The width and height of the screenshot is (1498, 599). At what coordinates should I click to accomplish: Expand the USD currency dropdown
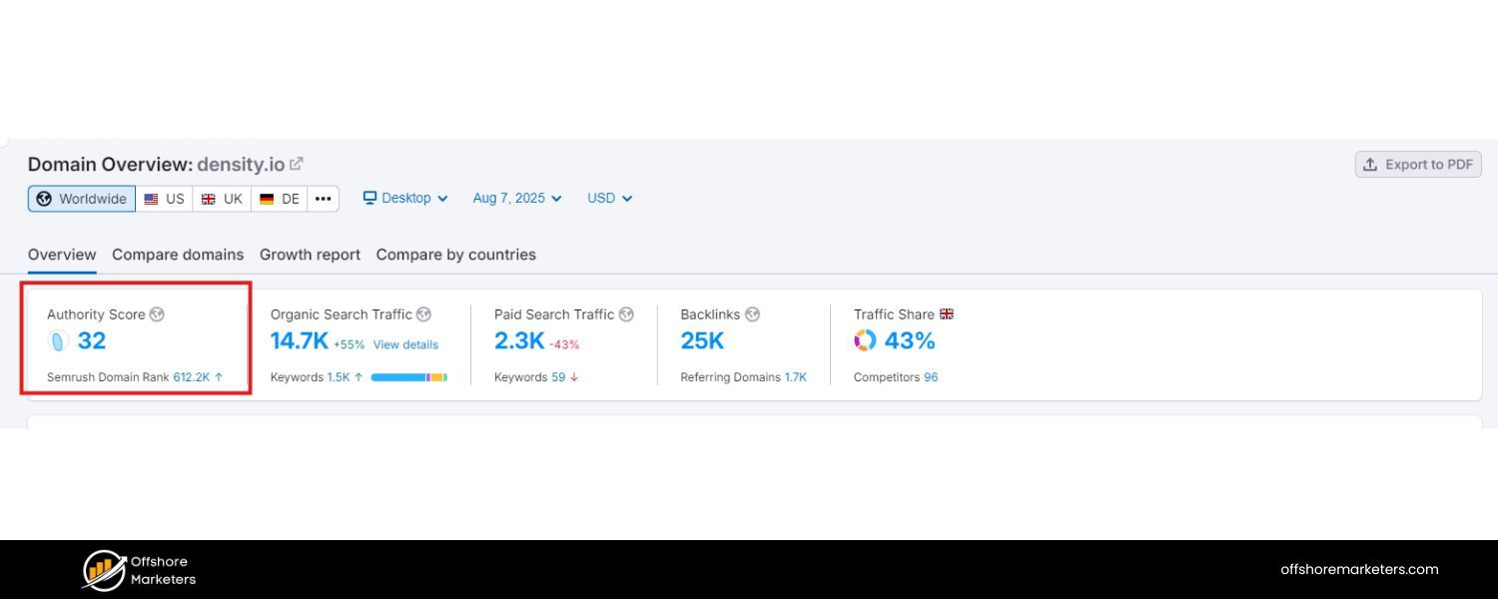pos(609,198)
